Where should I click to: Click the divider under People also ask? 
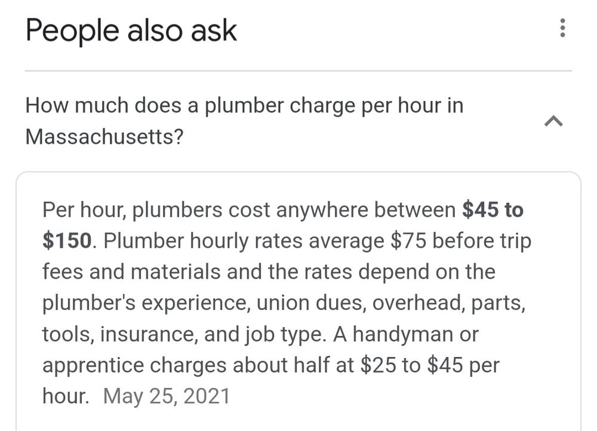point(298,70)
